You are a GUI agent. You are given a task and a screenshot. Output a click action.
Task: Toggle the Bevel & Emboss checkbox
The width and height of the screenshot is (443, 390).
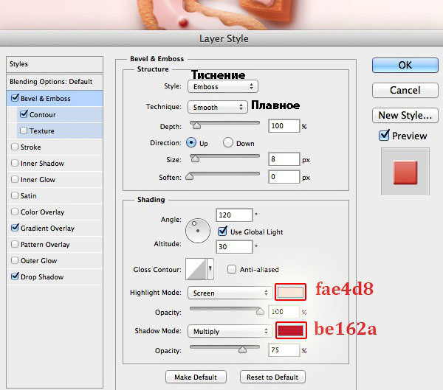(x=15, y=98)
